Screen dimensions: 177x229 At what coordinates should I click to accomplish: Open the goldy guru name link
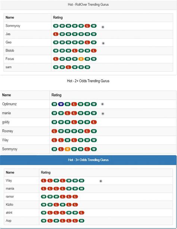click(6, 122)
